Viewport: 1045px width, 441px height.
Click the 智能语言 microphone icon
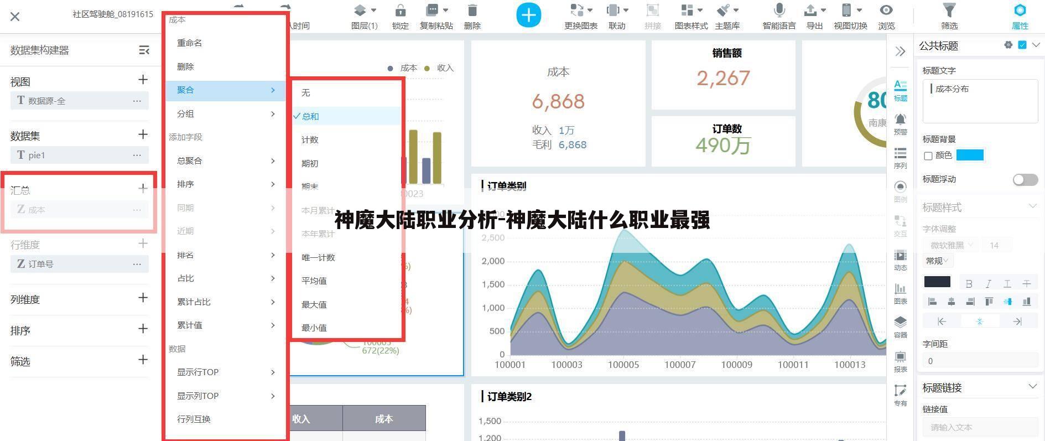(779, 11)
